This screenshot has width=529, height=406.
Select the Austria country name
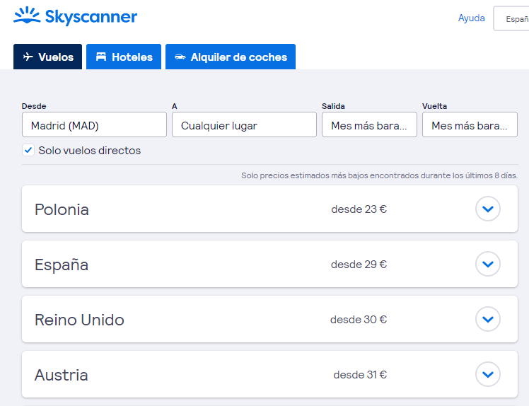(61, 375)
